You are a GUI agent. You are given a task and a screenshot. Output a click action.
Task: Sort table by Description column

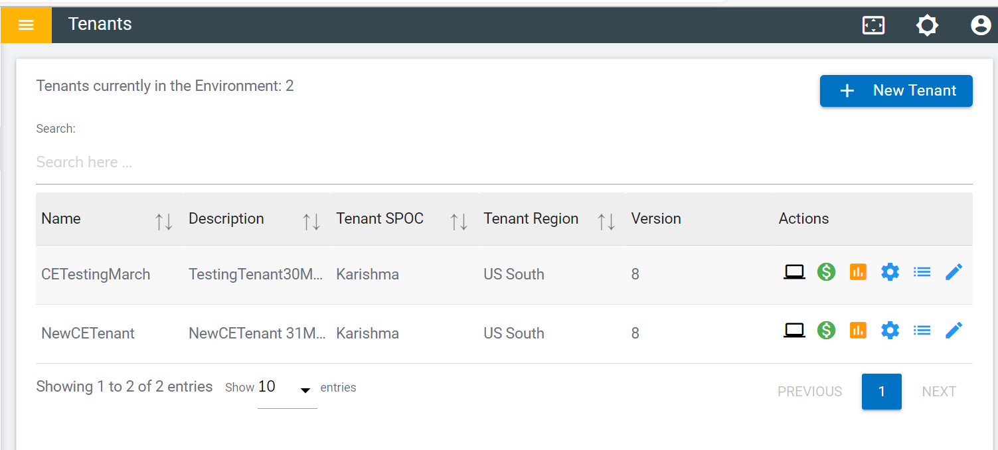pyautogui.click(x=311, y=221)
